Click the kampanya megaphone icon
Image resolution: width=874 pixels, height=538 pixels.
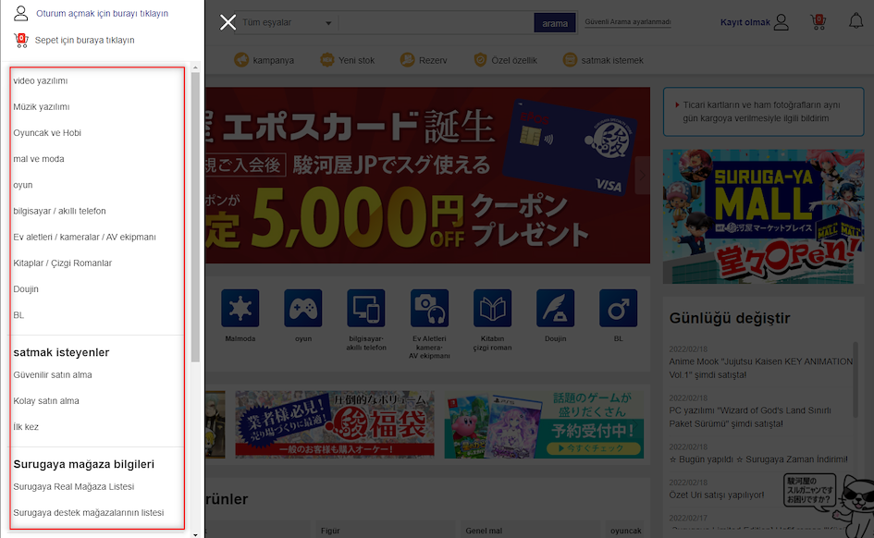click(x=241, y=59)
